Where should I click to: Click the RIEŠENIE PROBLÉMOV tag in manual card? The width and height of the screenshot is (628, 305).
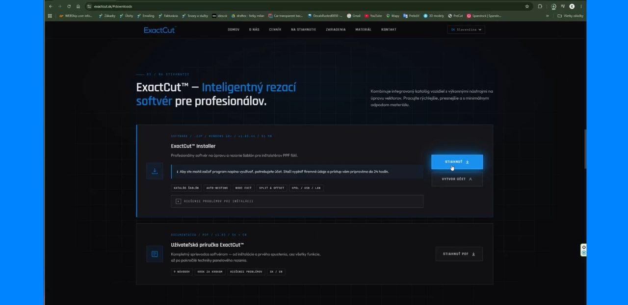coord(246,271)
